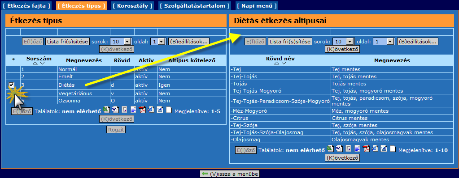The image size is (459, 178).
Task: Click Megnevezés header in Étkezés típus table
Action: [x=84, y=61]
